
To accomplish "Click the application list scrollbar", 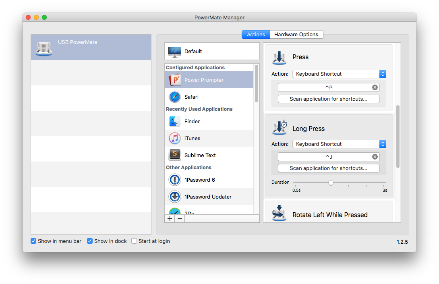I will click(257, 83).
